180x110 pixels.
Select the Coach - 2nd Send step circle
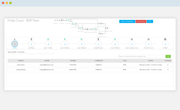[x=65, y=44]
